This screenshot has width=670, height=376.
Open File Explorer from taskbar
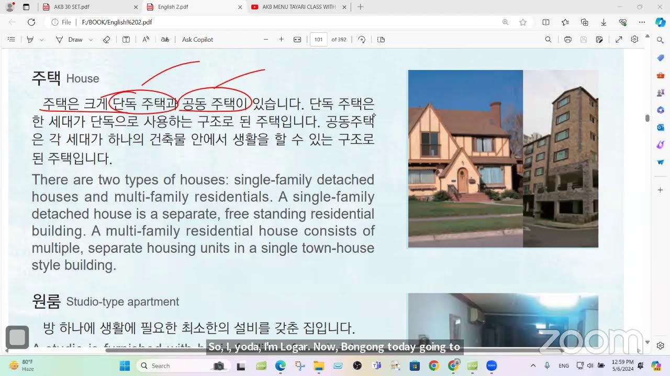[319, 366]
